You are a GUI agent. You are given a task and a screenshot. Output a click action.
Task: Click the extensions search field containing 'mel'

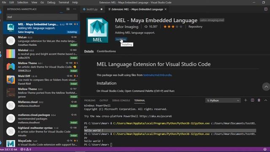pyautogui.click(x=42, y=17)
